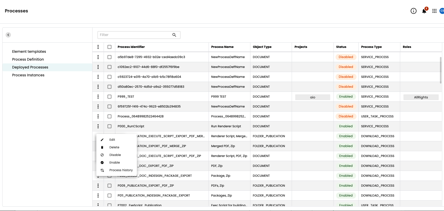Click the Processes page title
The image size is (444, 211).
tap(16, 11)
